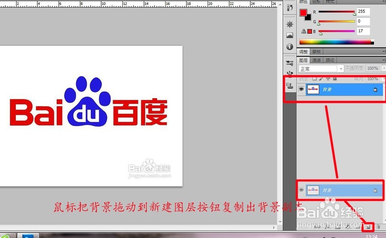The width and height of the screenshot is (386, 238).
Task: Open the Navigator panel (ship wheel icon)
Action: tap(290, 24)
